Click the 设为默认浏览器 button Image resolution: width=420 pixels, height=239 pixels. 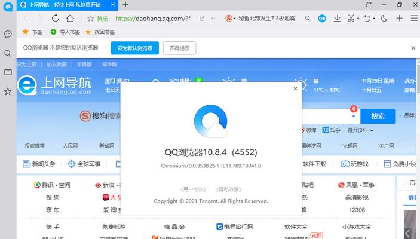tap(135, 48)
